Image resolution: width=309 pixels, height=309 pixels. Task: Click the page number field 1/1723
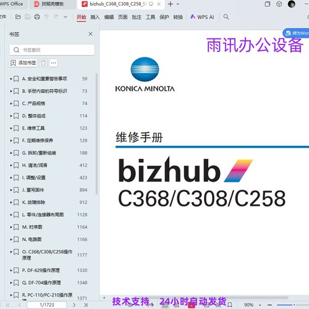pos(47,305)
